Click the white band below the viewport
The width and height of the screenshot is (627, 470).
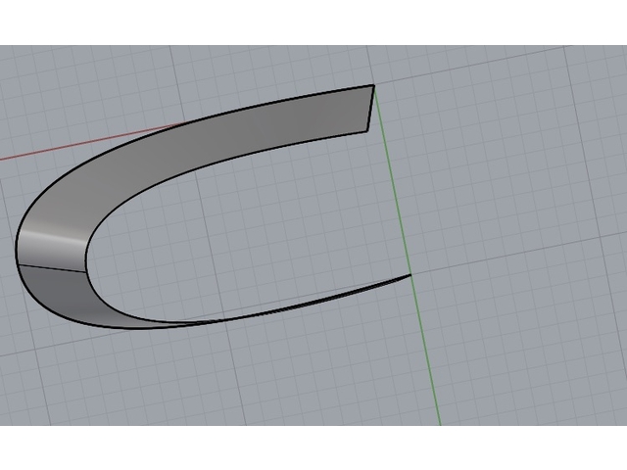coord(313,447)
